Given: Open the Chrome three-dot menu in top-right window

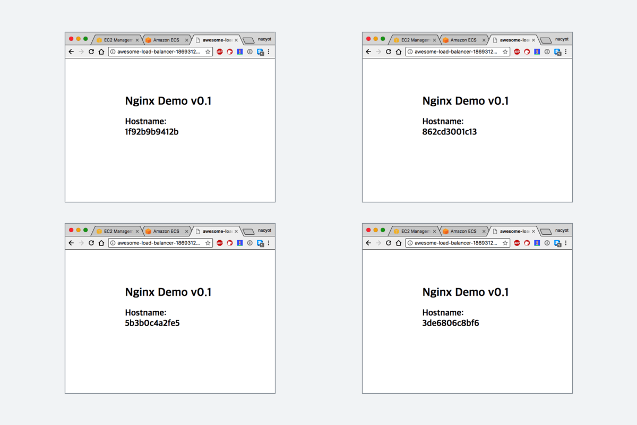Looking at the screenshot, I should click(x=566, y=52).
